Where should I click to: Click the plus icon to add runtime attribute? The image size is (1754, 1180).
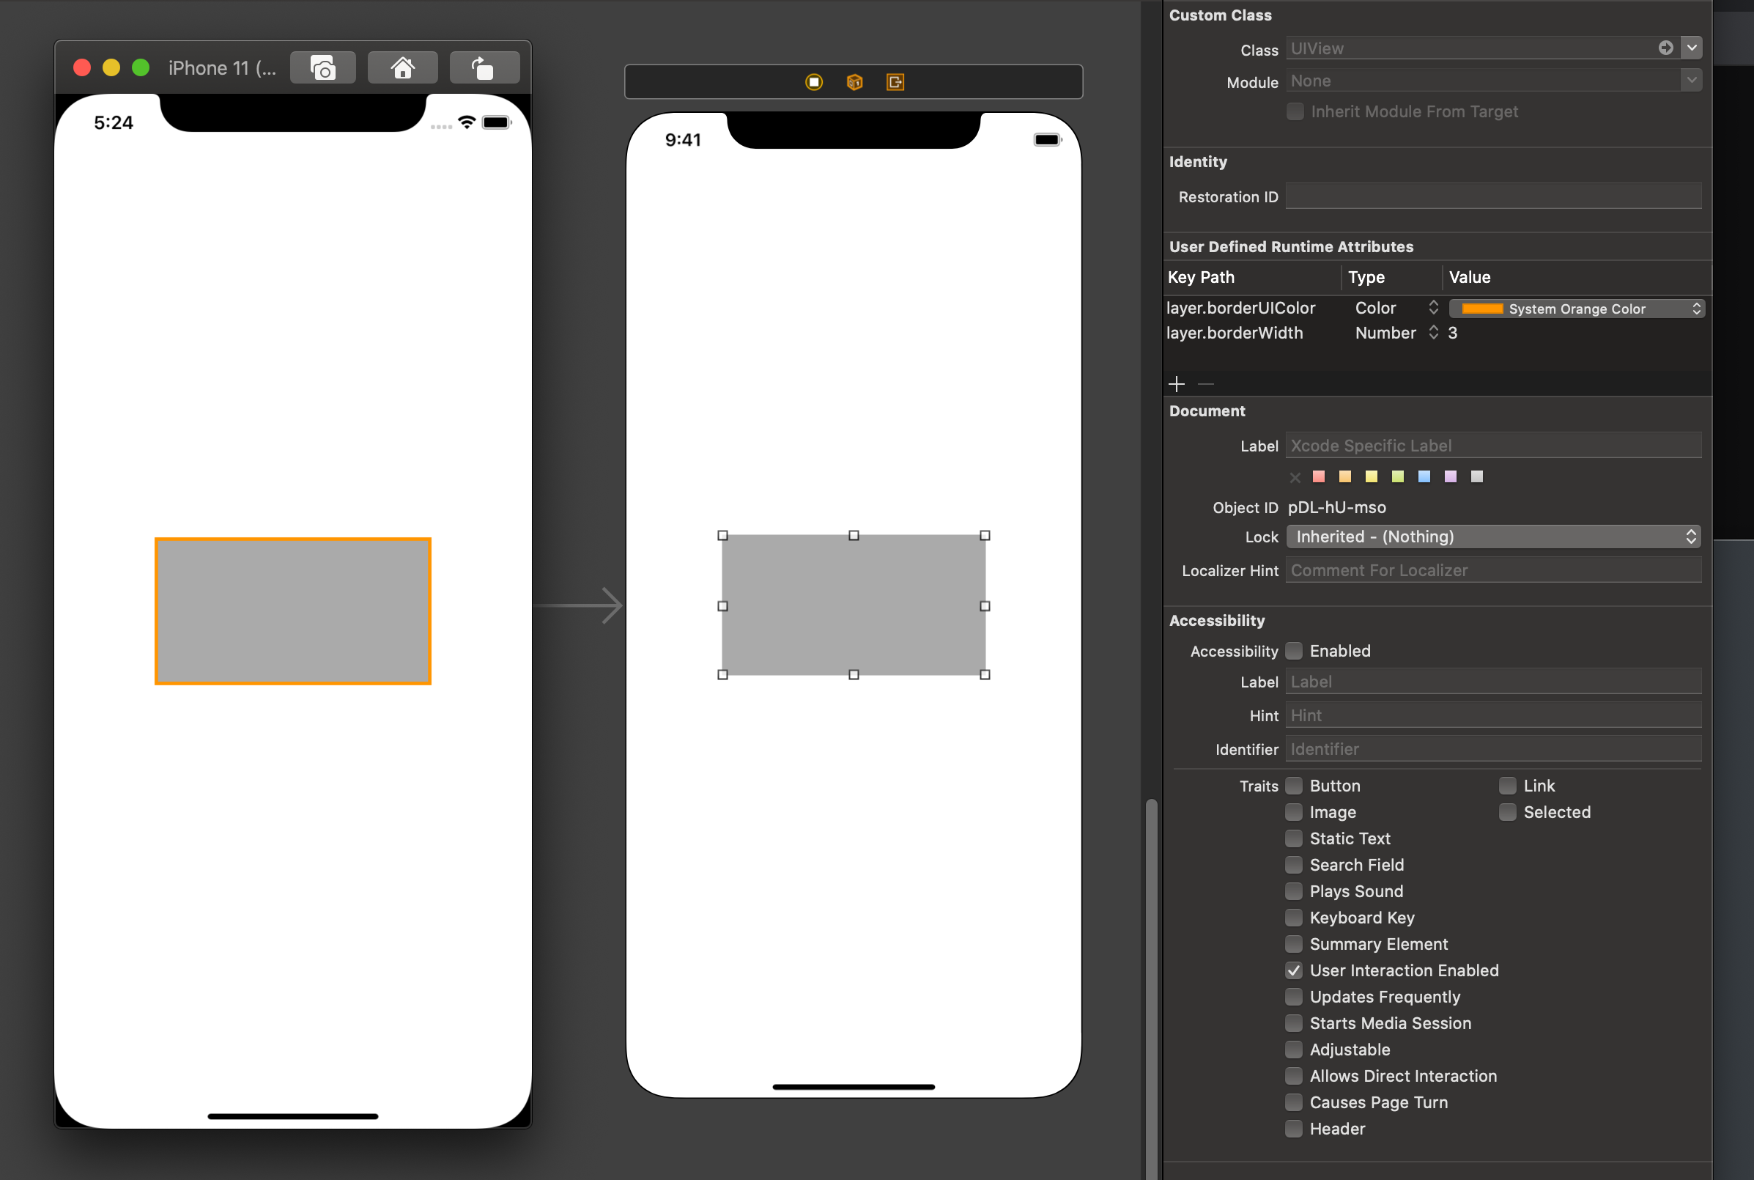[x=1177, y=384]
